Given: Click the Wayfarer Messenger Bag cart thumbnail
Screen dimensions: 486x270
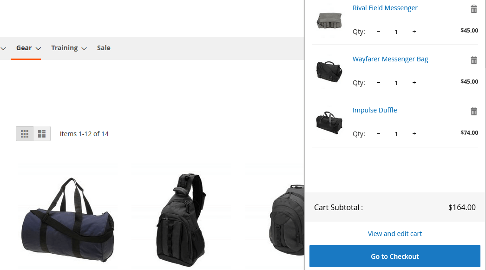Looking at the screenshot, I should [x=329, y=71].
